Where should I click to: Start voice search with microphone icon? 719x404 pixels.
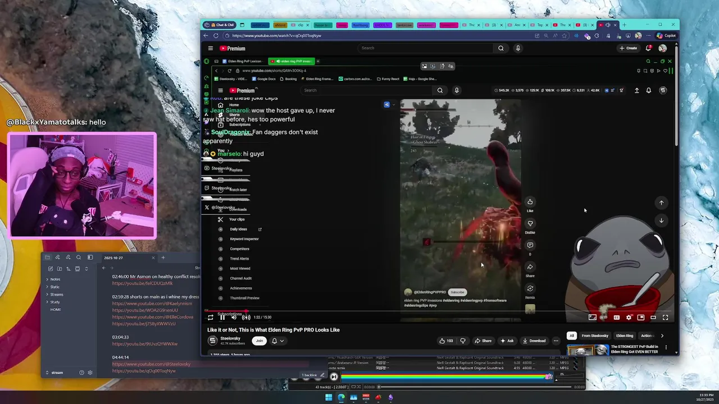[518, 48]
